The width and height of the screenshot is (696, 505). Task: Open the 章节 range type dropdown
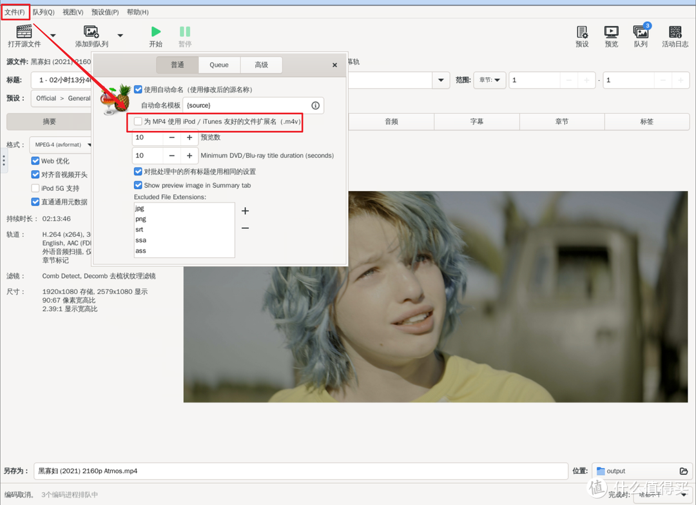click(x=489, y=80)
